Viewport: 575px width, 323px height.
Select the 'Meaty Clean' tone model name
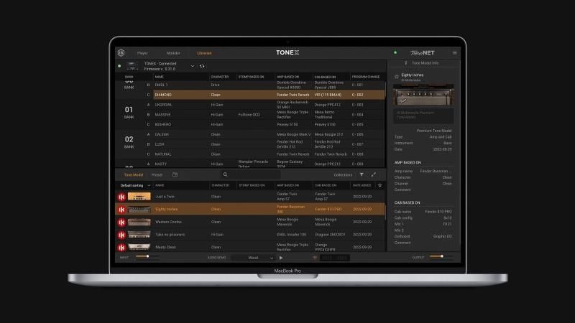(165, 247)
